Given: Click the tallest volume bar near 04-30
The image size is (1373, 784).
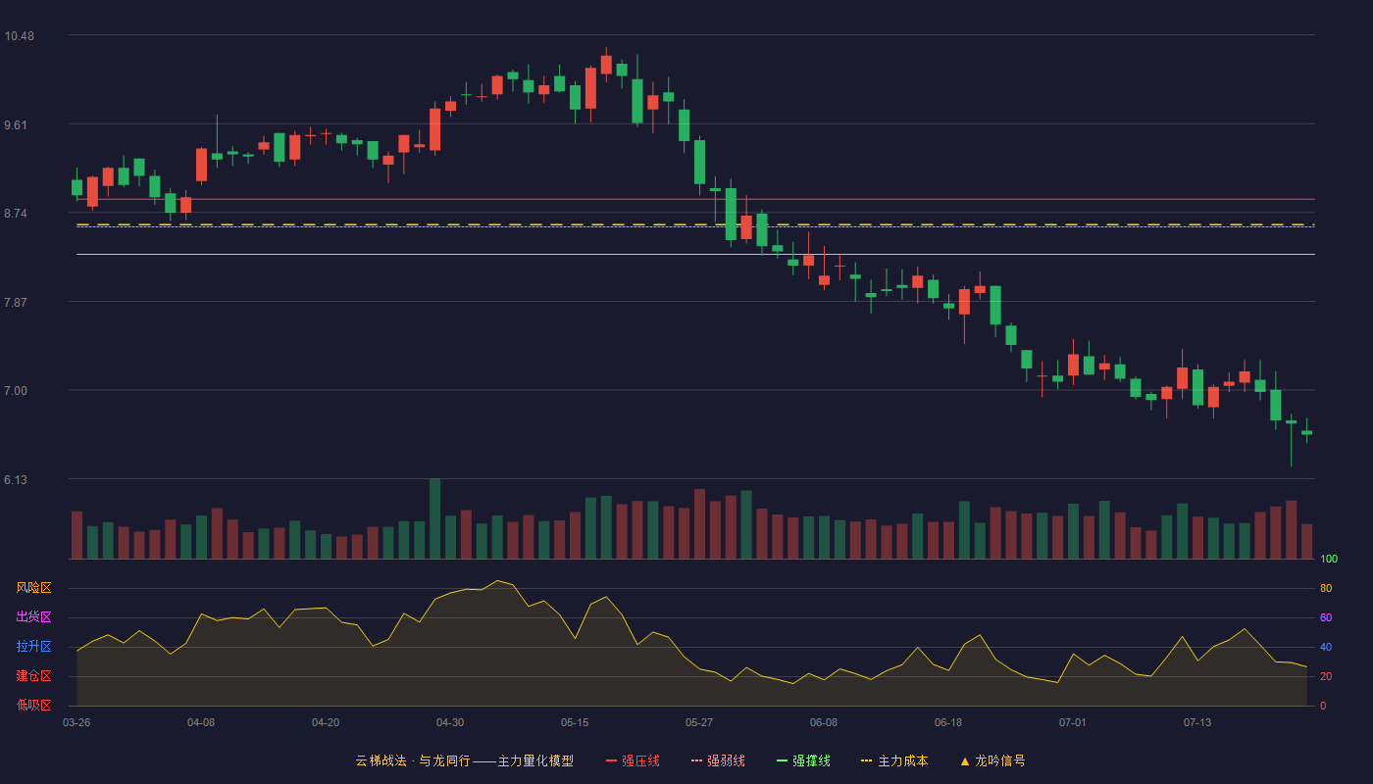Looking at the screenshot, I should click(x=434, y=518).
